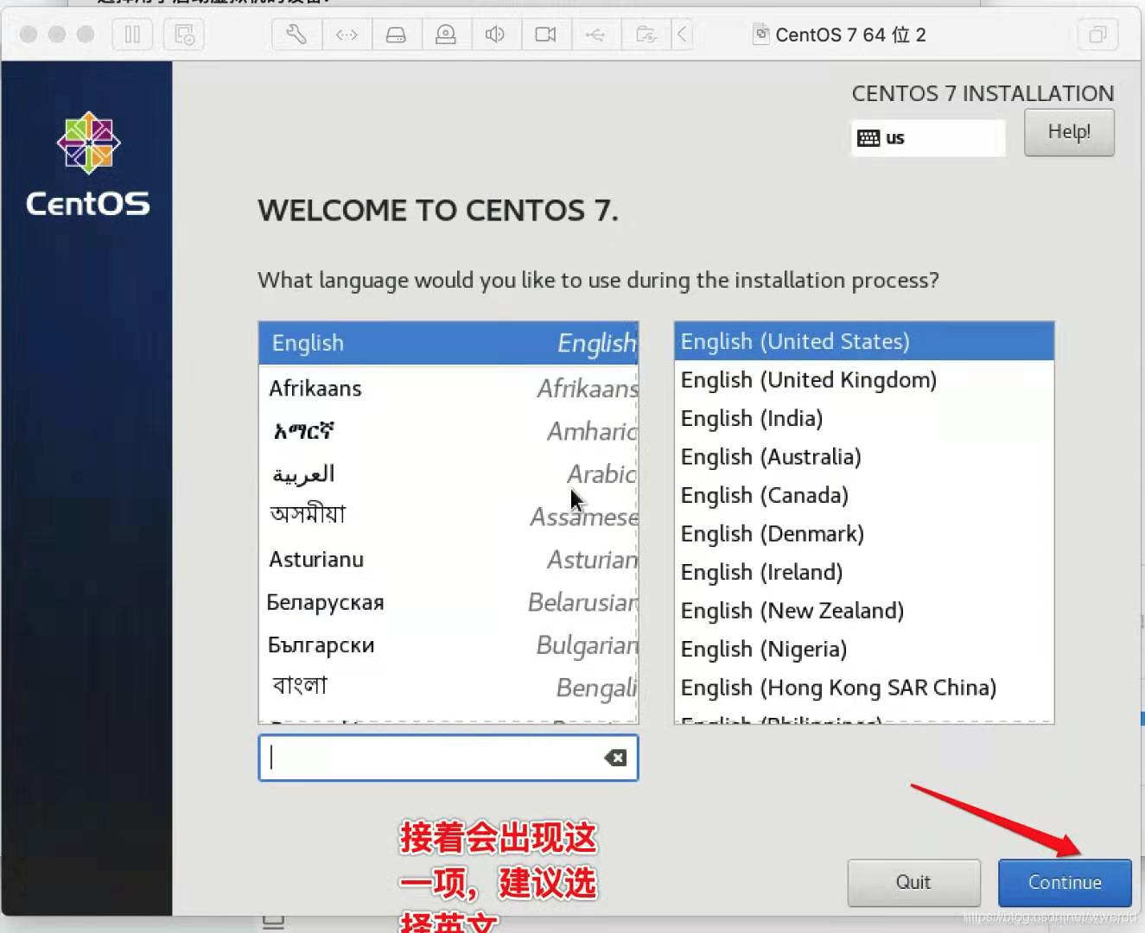This screenshot has height=933, width=1145.
Task: Open virtual machine settings wrench icon
Action: click(296, 35)
